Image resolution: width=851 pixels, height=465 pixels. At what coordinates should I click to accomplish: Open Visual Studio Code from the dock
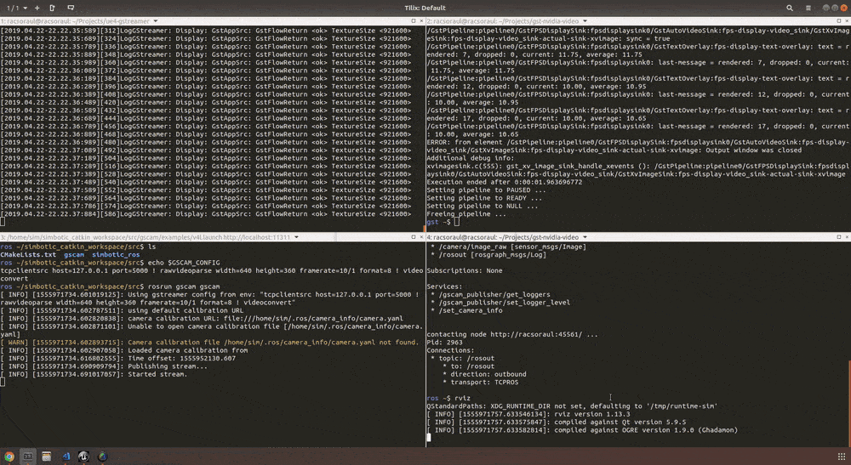[66, 456]
